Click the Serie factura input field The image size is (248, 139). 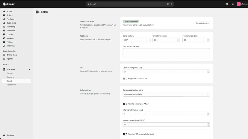tap(137, 40)
